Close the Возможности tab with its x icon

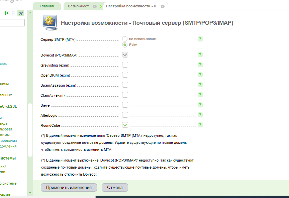point(95,6)
